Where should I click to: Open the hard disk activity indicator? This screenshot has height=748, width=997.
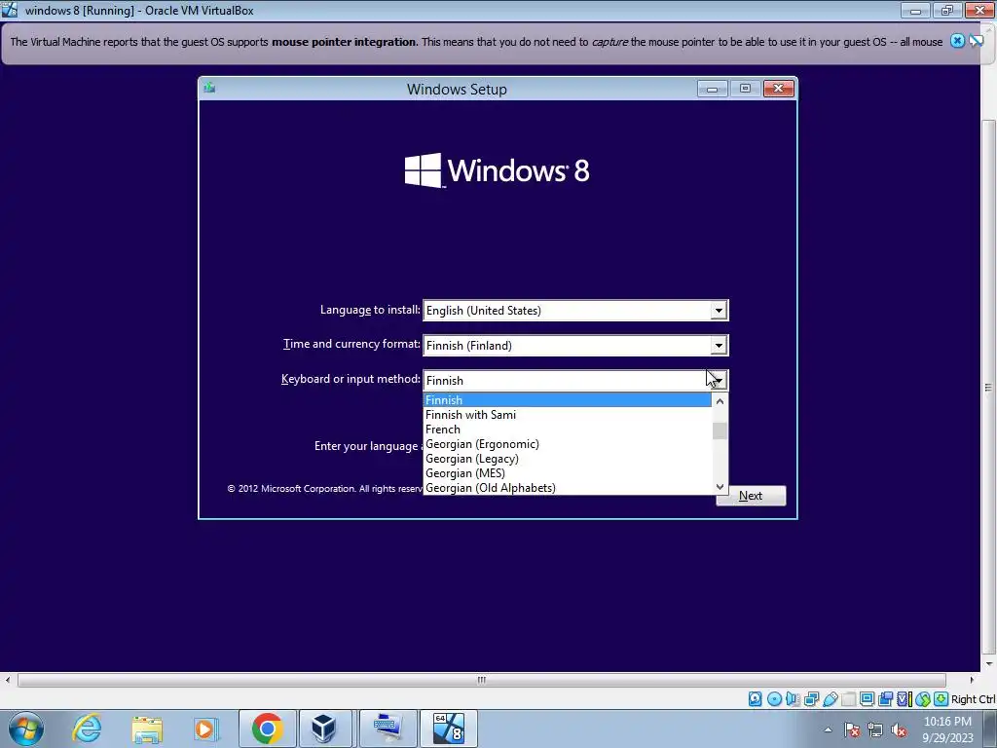pos(755,699)
